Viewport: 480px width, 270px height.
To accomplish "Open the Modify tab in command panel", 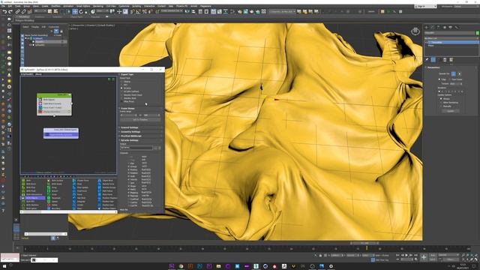I will pyautogui.click(x=433, y=27).
